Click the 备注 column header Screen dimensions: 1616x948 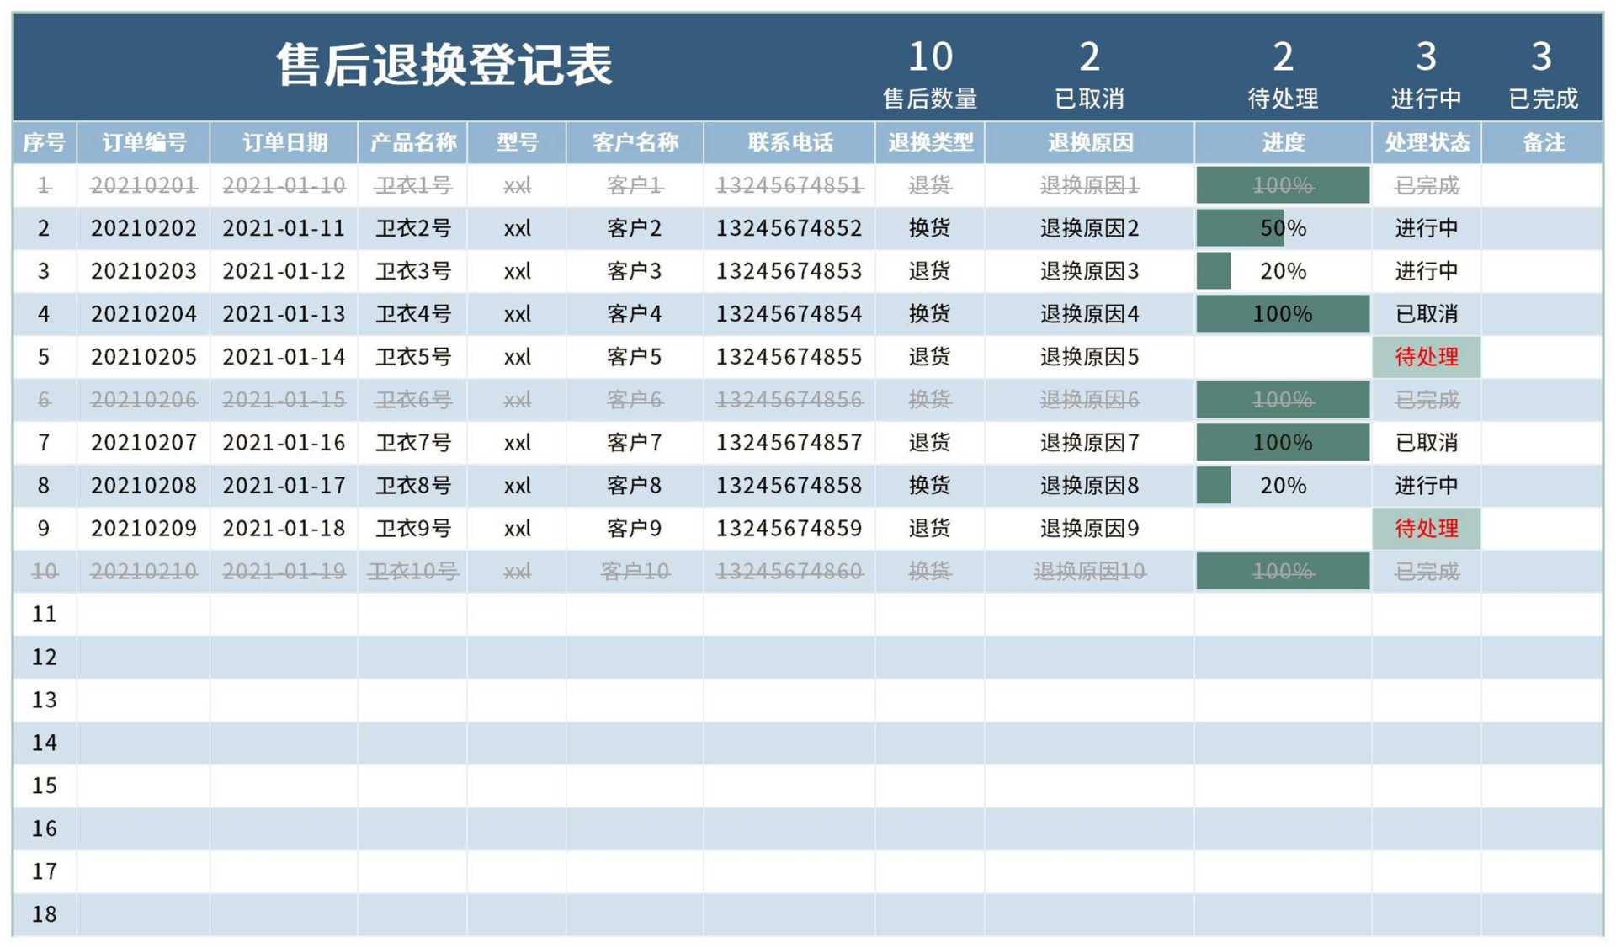coord(1543,142)
